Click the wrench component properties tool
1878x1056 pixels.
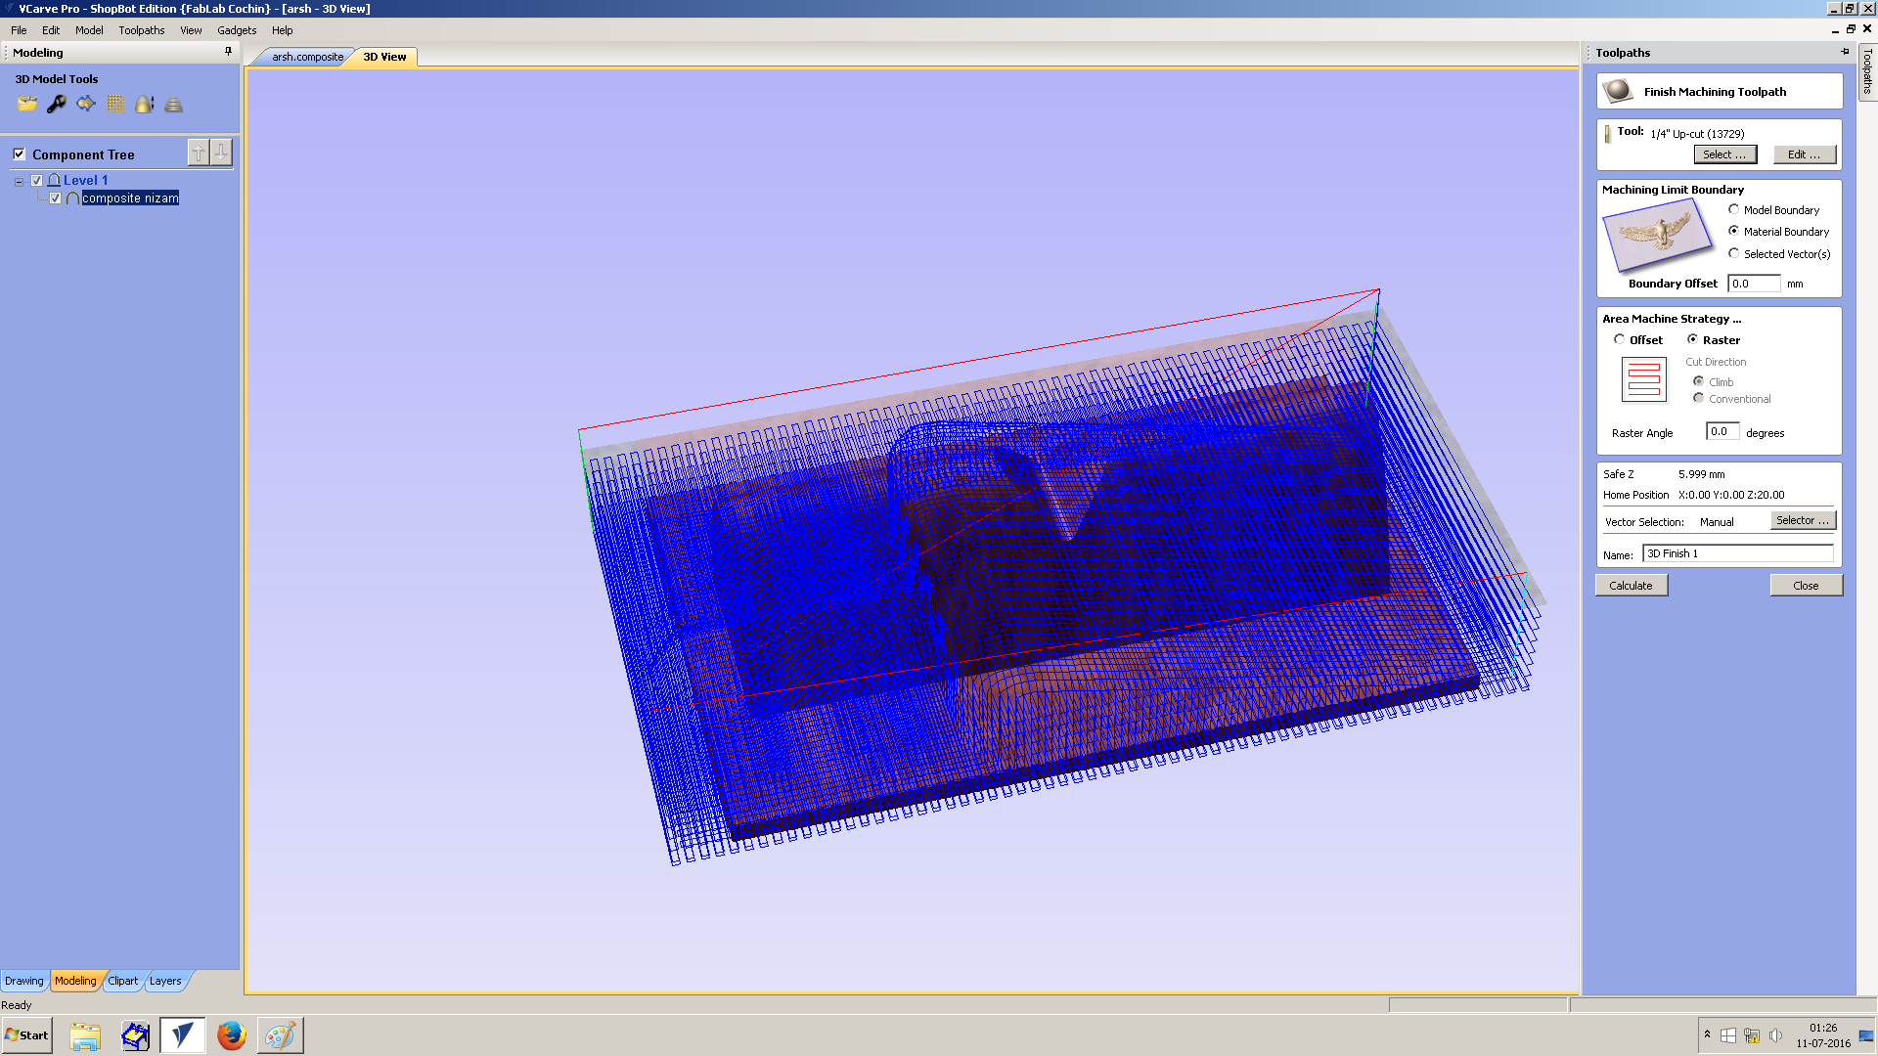57,104
